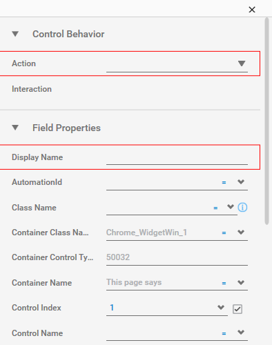Toggle the Control Index checkbox
The width and height of the screenshot is (272, 345).
(237, 309)
